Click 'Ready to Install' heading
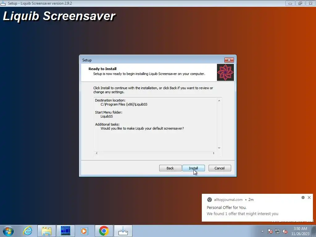Screen dimensions: 316x237 click(102, 69)
